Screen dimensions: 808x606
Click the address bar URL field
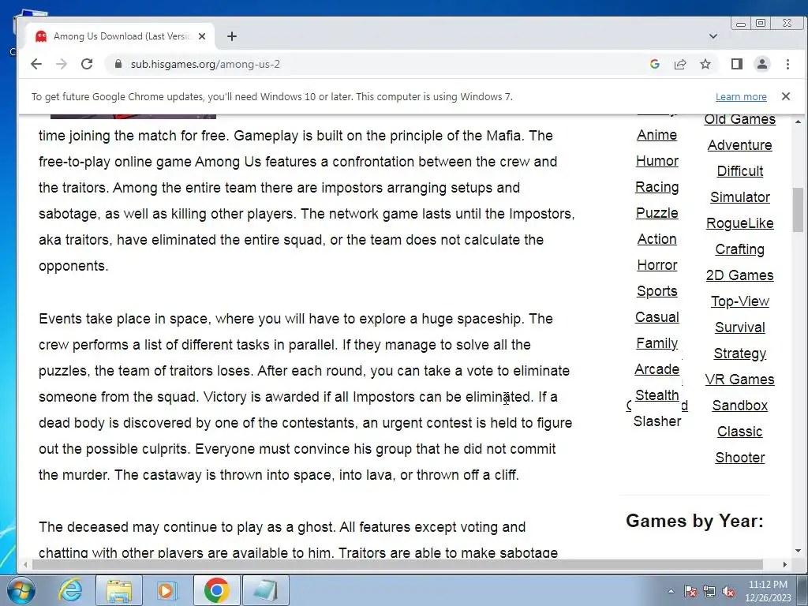[381, 64]
